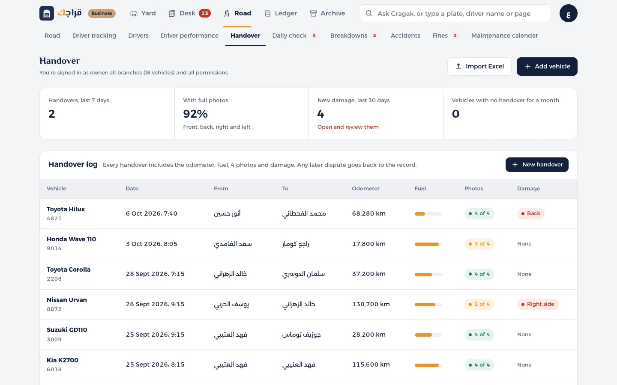Image resolution: width=617 pixels, height=385 pixels.
Task: Click the search magnifier icon
Action: [x=368, y=13]
